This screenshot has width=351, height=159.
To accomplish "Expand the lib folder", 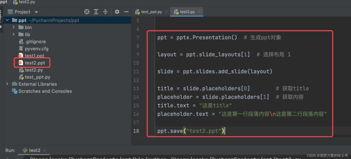I will 14,35.
